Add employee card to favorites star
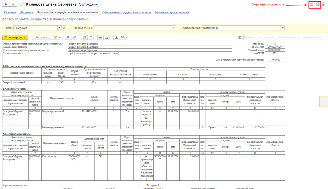 [22, 4]
